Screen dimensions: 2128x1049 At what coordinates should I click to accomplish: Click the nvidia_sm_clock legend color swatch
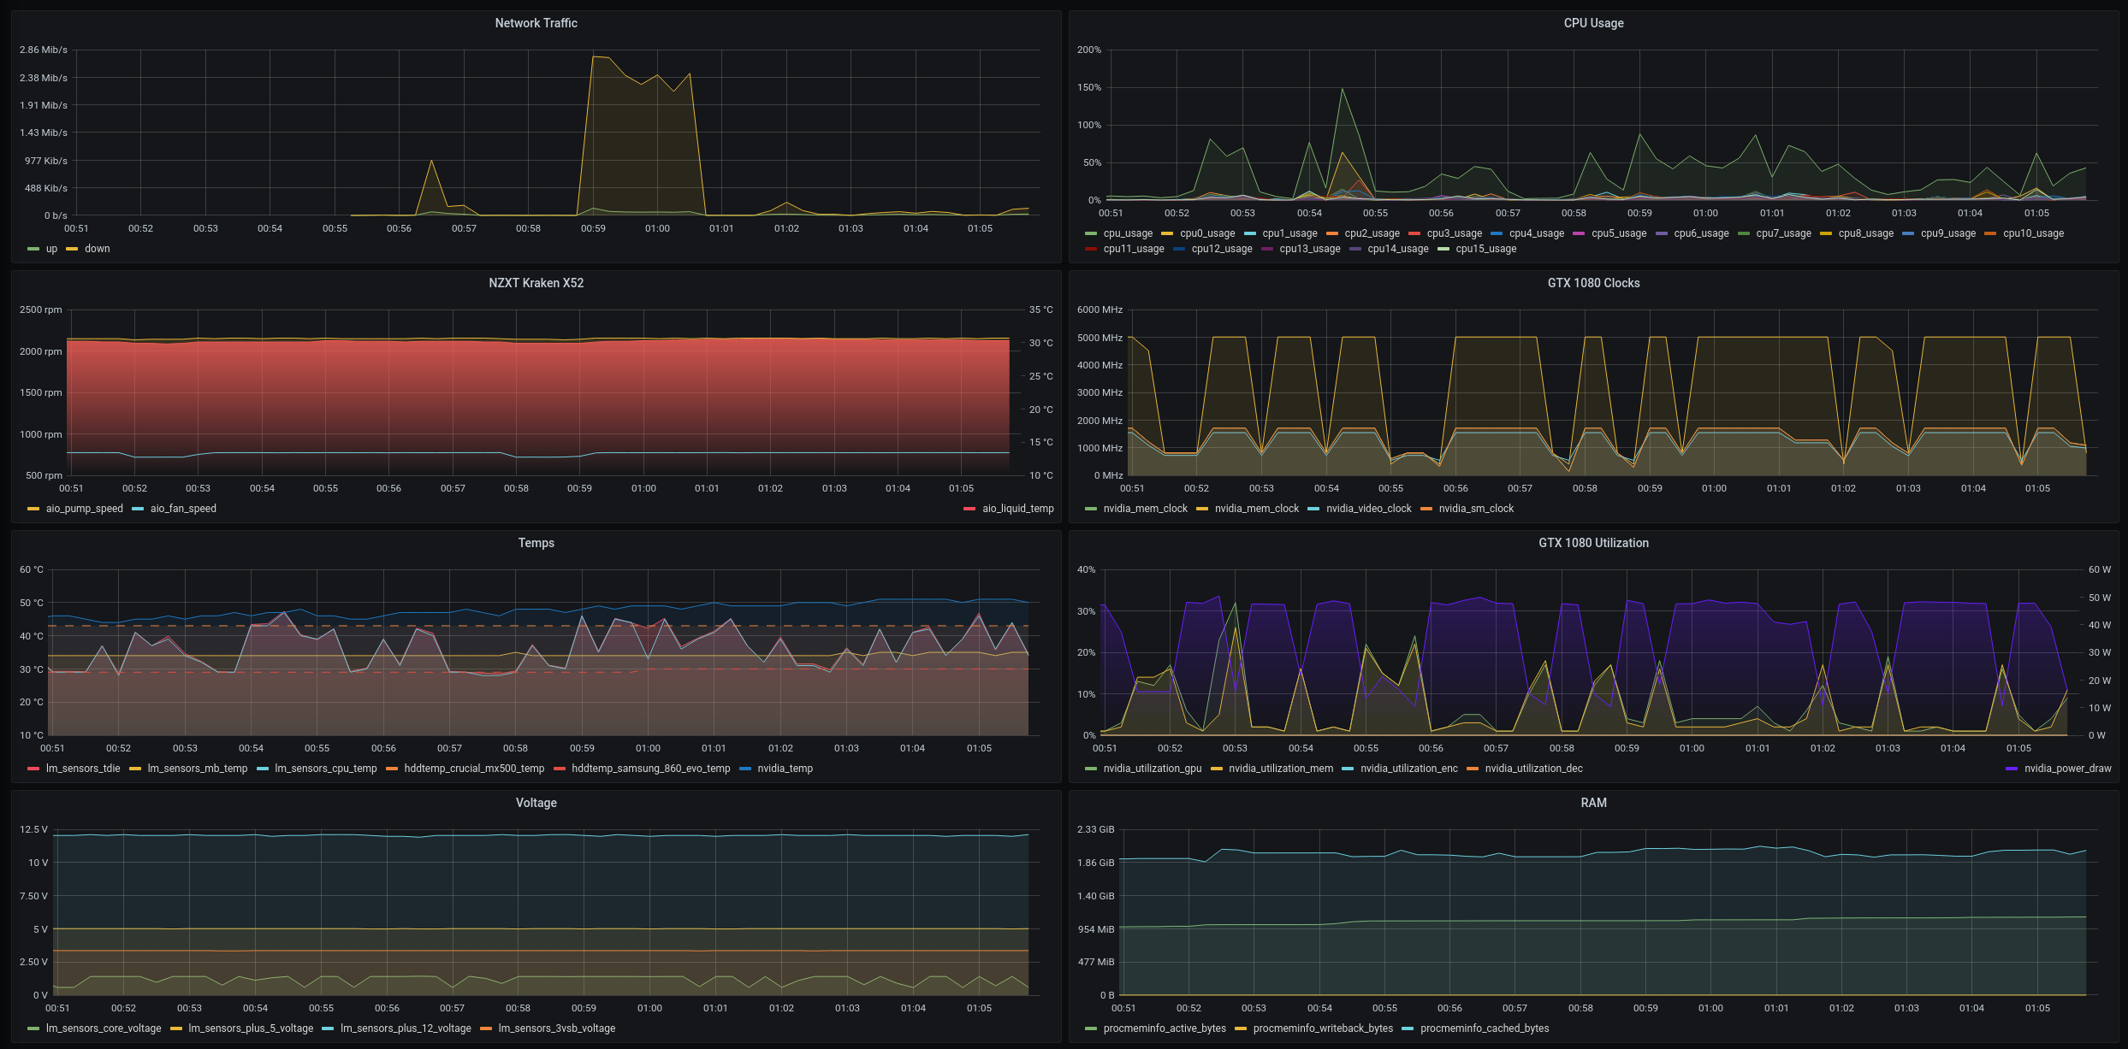coord(1426,510)
